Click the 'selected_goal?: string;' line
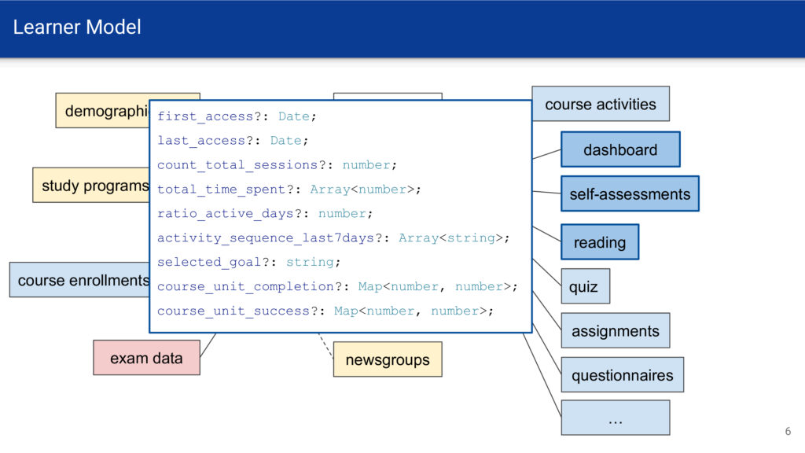This screenshot has height=453, width=805. coord(249,262)
